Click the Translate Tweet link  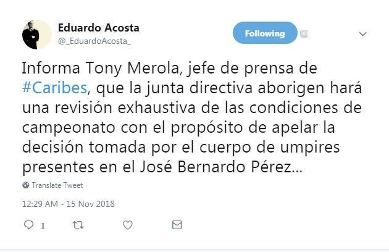(57, 185)
